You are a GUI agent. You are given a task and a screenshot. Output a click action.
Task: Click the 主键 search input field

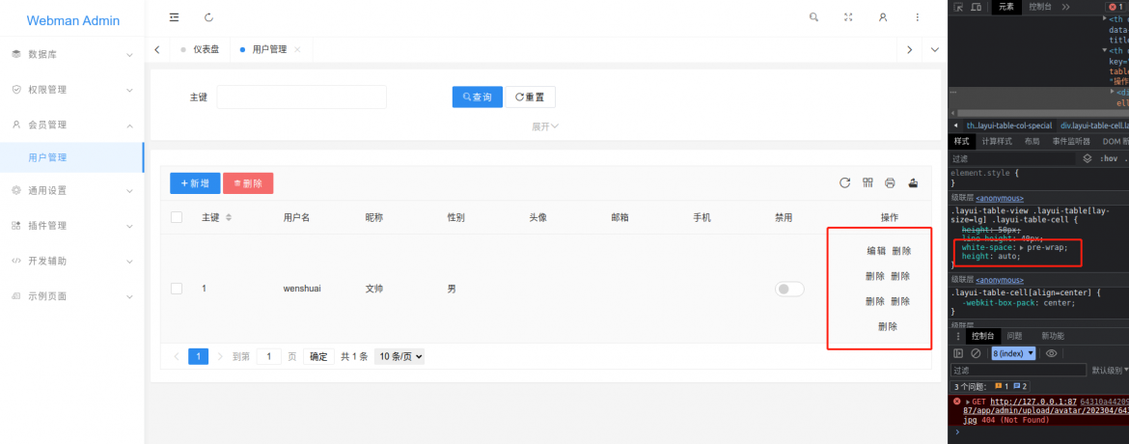[x=302, y=97]
